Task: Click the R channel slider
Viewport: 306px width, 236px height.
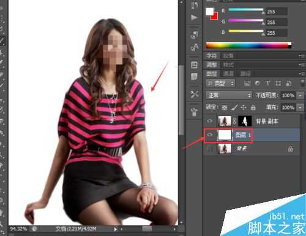Action: tap(246, 10)
